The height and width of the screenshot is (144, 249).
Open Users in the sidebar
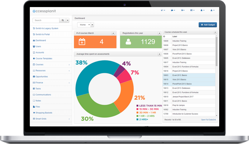pyautogui.click(x=38, y=47)
